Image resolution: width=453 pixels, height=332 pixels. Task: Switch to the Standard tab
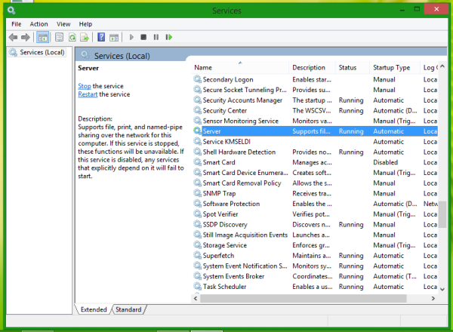coord(128,309)
